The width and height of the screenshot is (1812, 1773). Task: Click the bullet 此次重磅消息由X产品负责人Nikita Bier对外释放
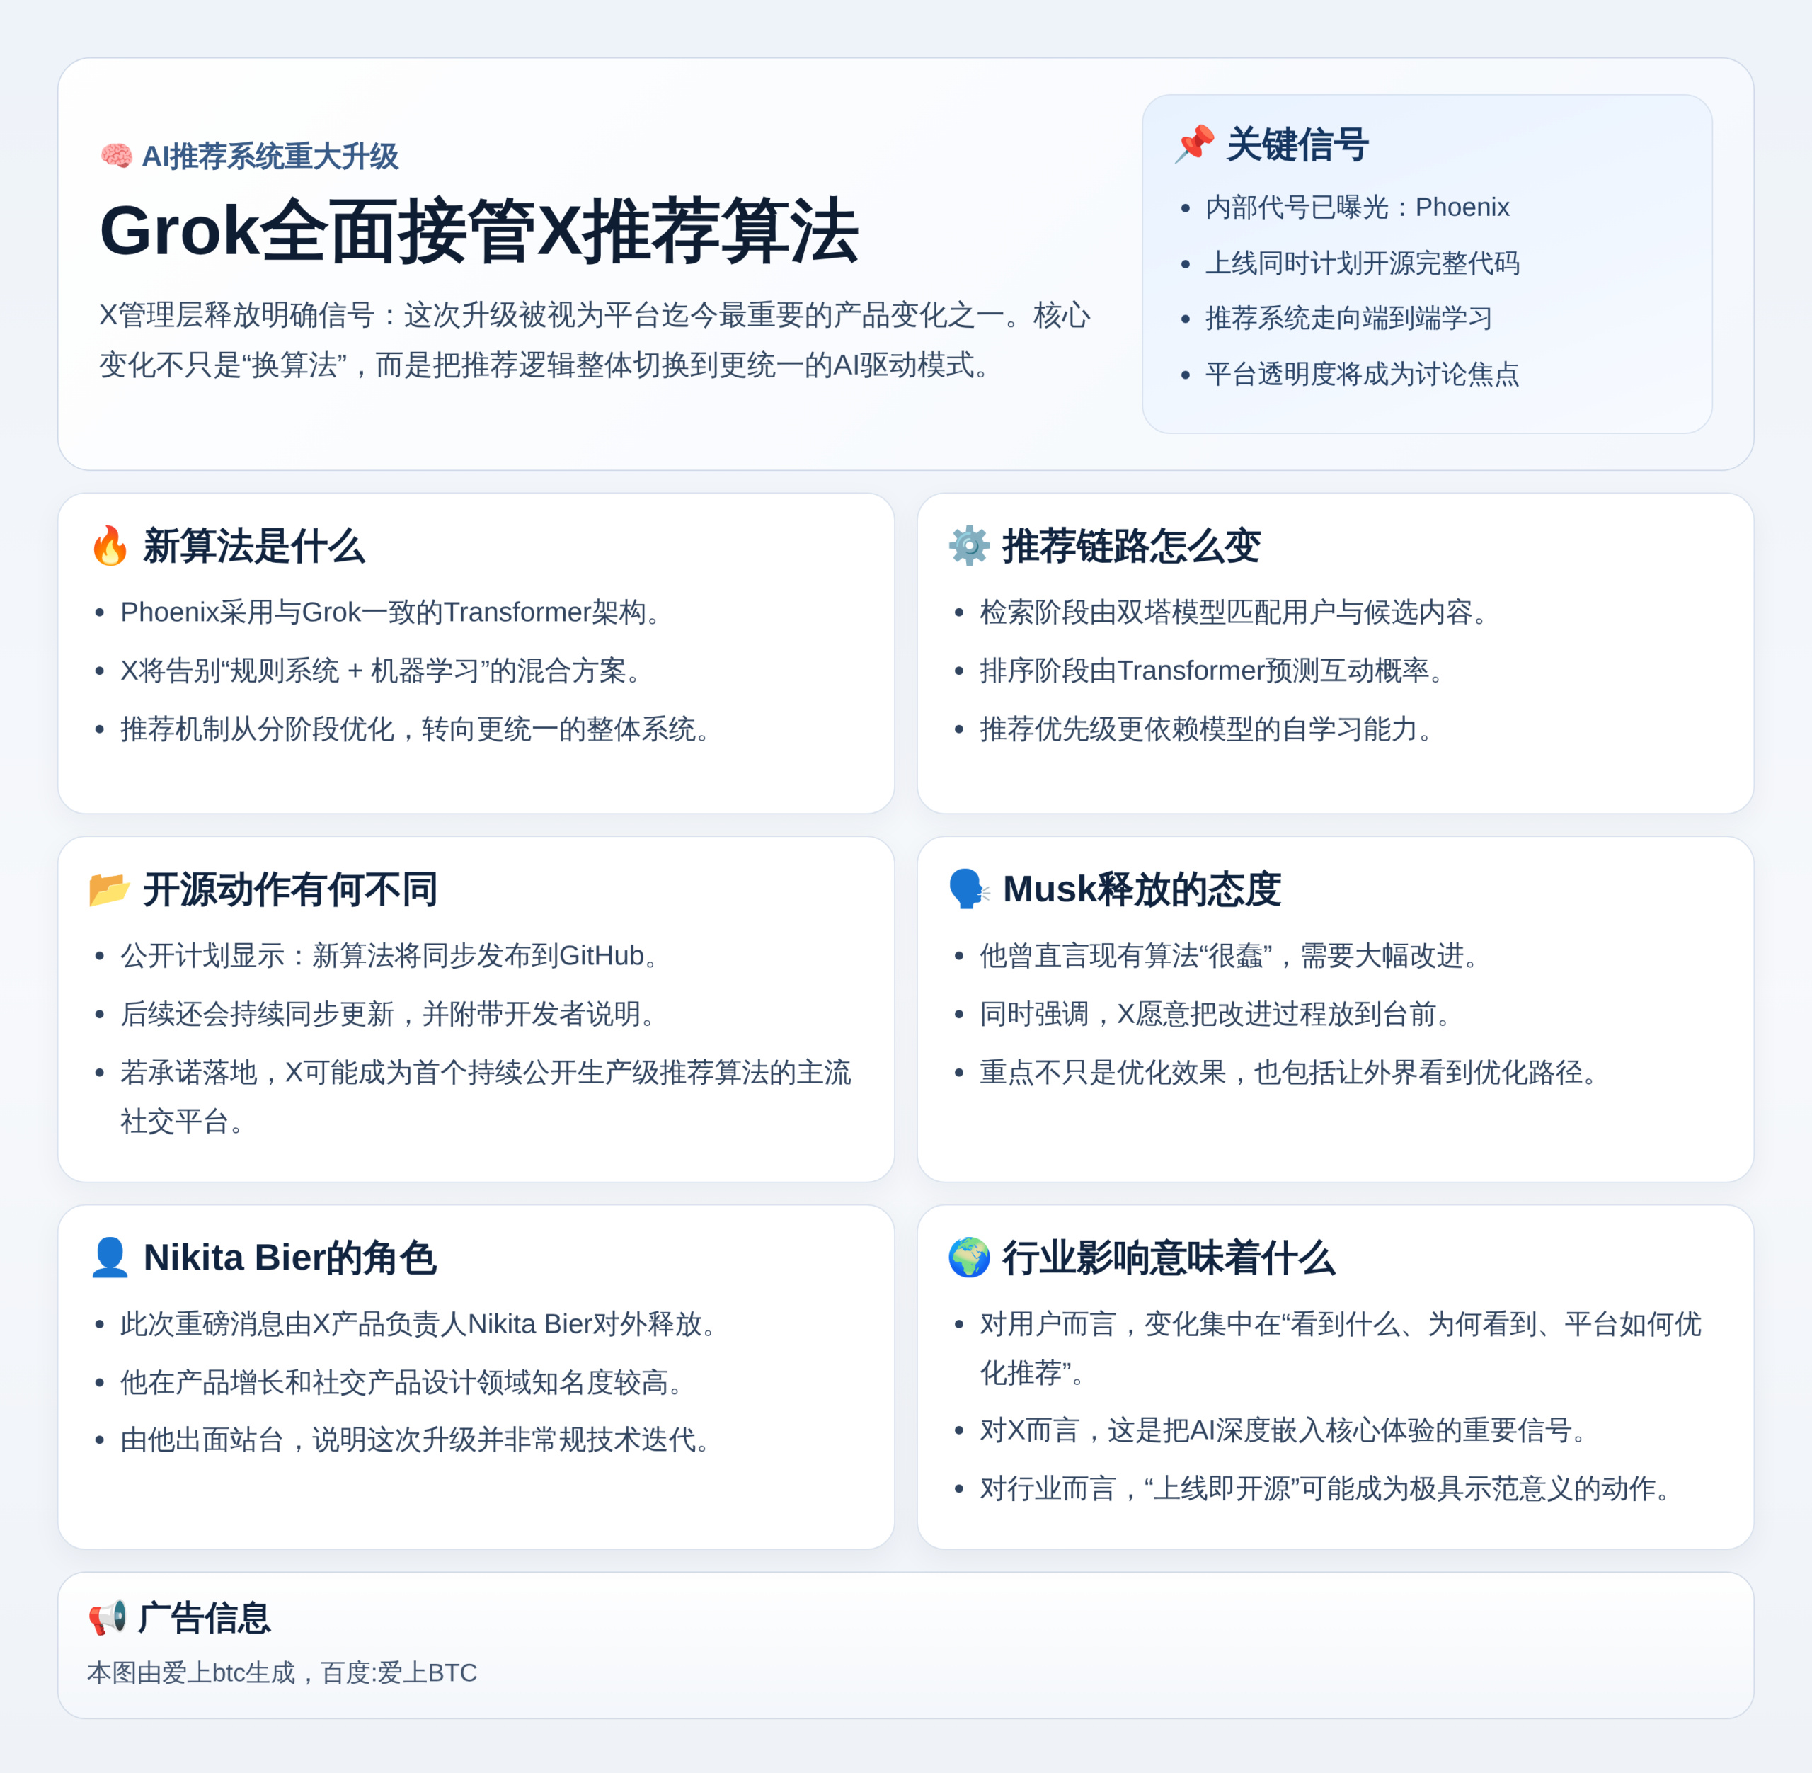point(419,1324)
